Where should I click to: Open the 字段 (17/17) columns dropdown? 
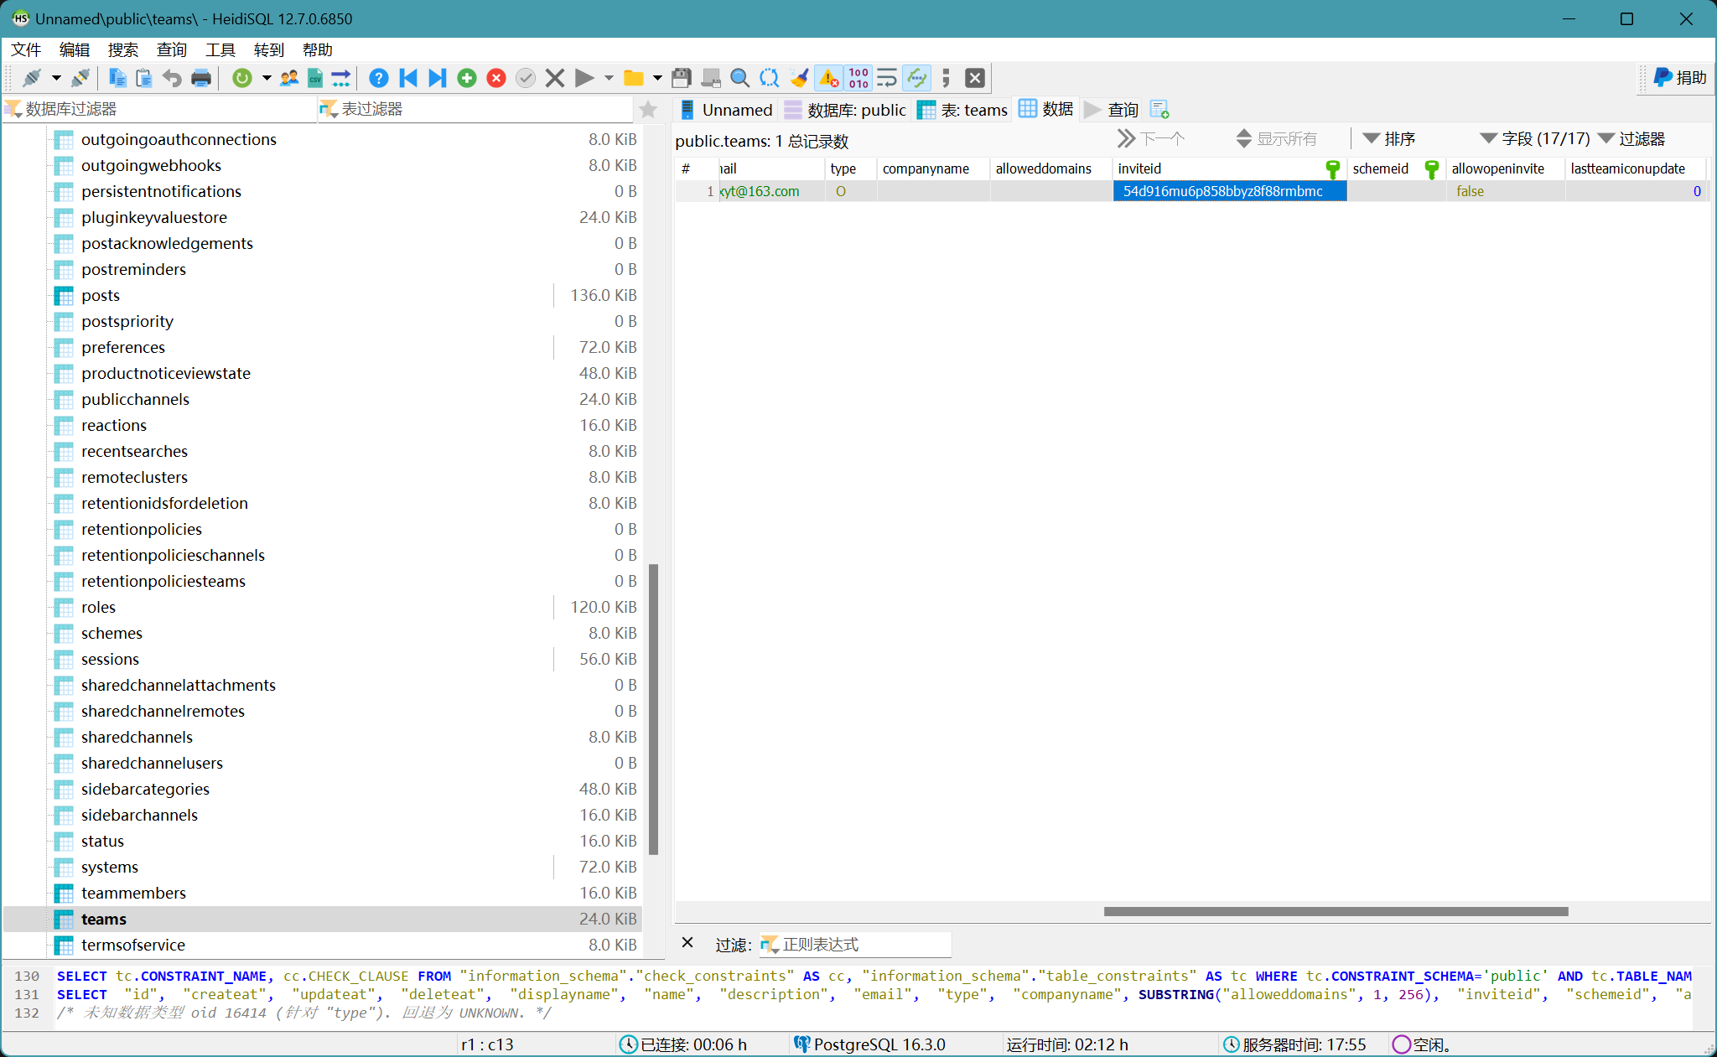click(1534, 139)
